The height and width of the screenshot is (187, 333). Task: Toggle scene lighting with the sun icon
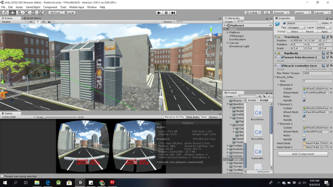pos(38,21)
